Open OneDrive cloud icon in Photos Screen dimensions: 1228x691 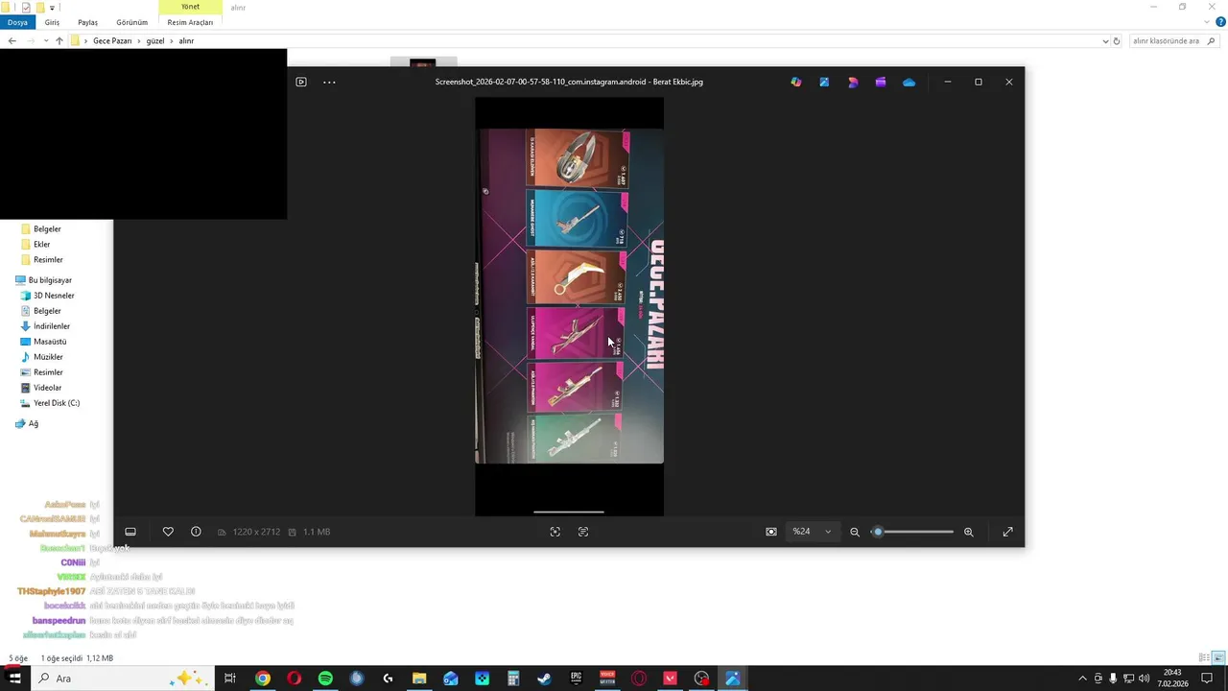[x=909, y=83]
